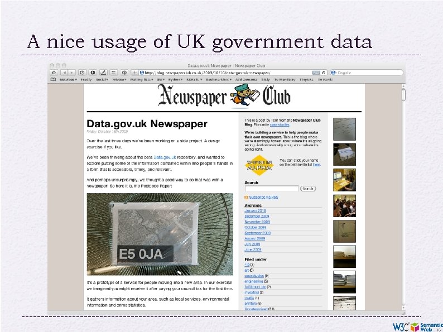This screenshot has width=443, height=332.
Task: Open the Data.gov.uk link in the article
Action: tap(165, 157)
